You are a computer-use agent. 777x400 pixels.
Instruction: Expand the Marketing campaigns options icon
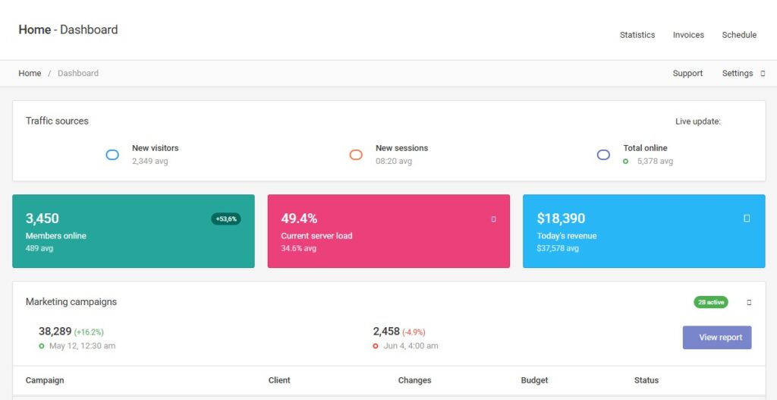[x=750, y=302]
